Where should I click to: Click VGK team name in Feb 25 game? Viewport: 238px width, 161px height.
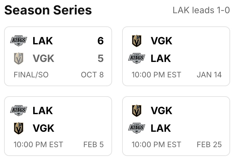(x=161, y=111)
